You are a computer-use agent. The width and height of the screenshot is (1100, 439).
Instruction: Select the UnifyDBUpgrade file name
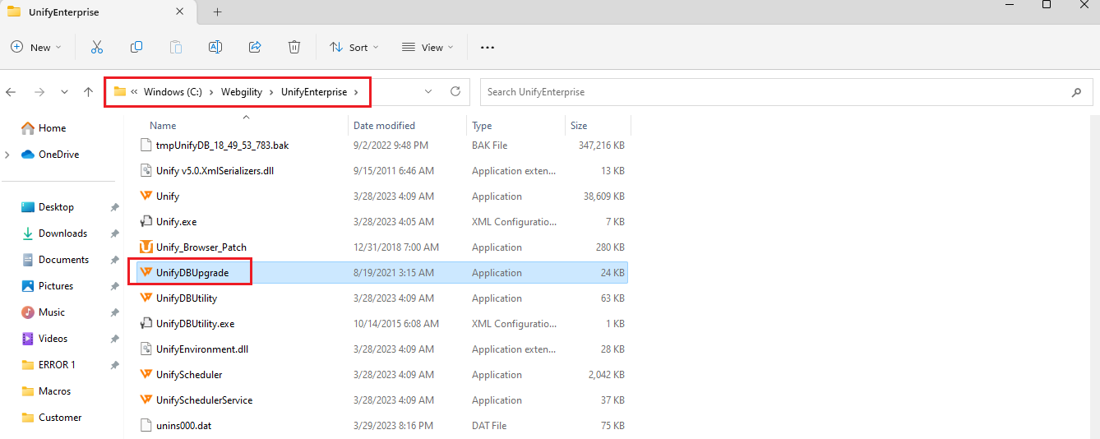(x=192, y=273)
